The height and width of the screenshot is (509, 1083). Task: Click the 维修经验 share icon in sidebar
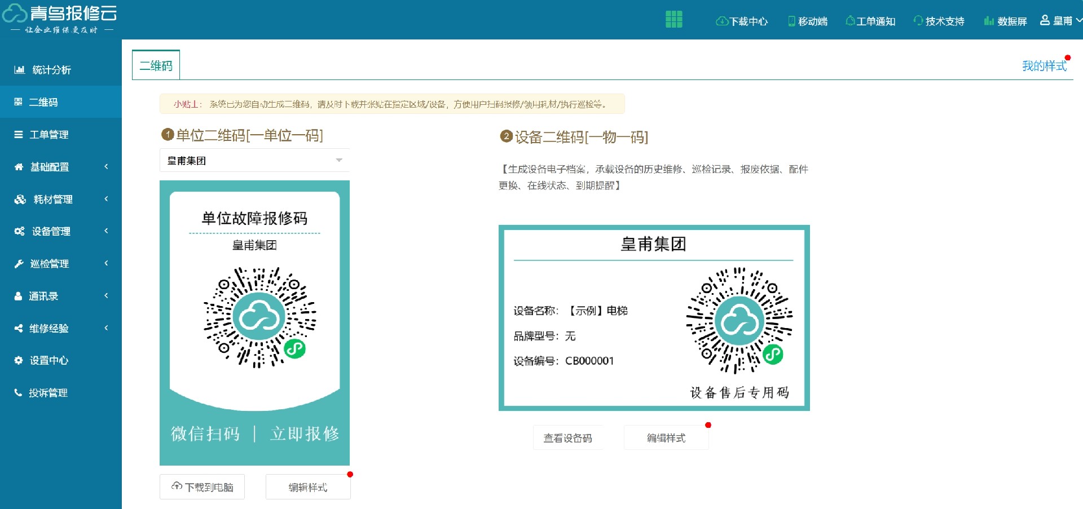tap(19, 328)
